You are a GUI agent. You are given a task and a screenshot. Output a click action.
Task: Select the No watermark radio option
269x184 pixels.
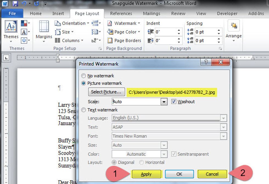(x=84, y=76)
